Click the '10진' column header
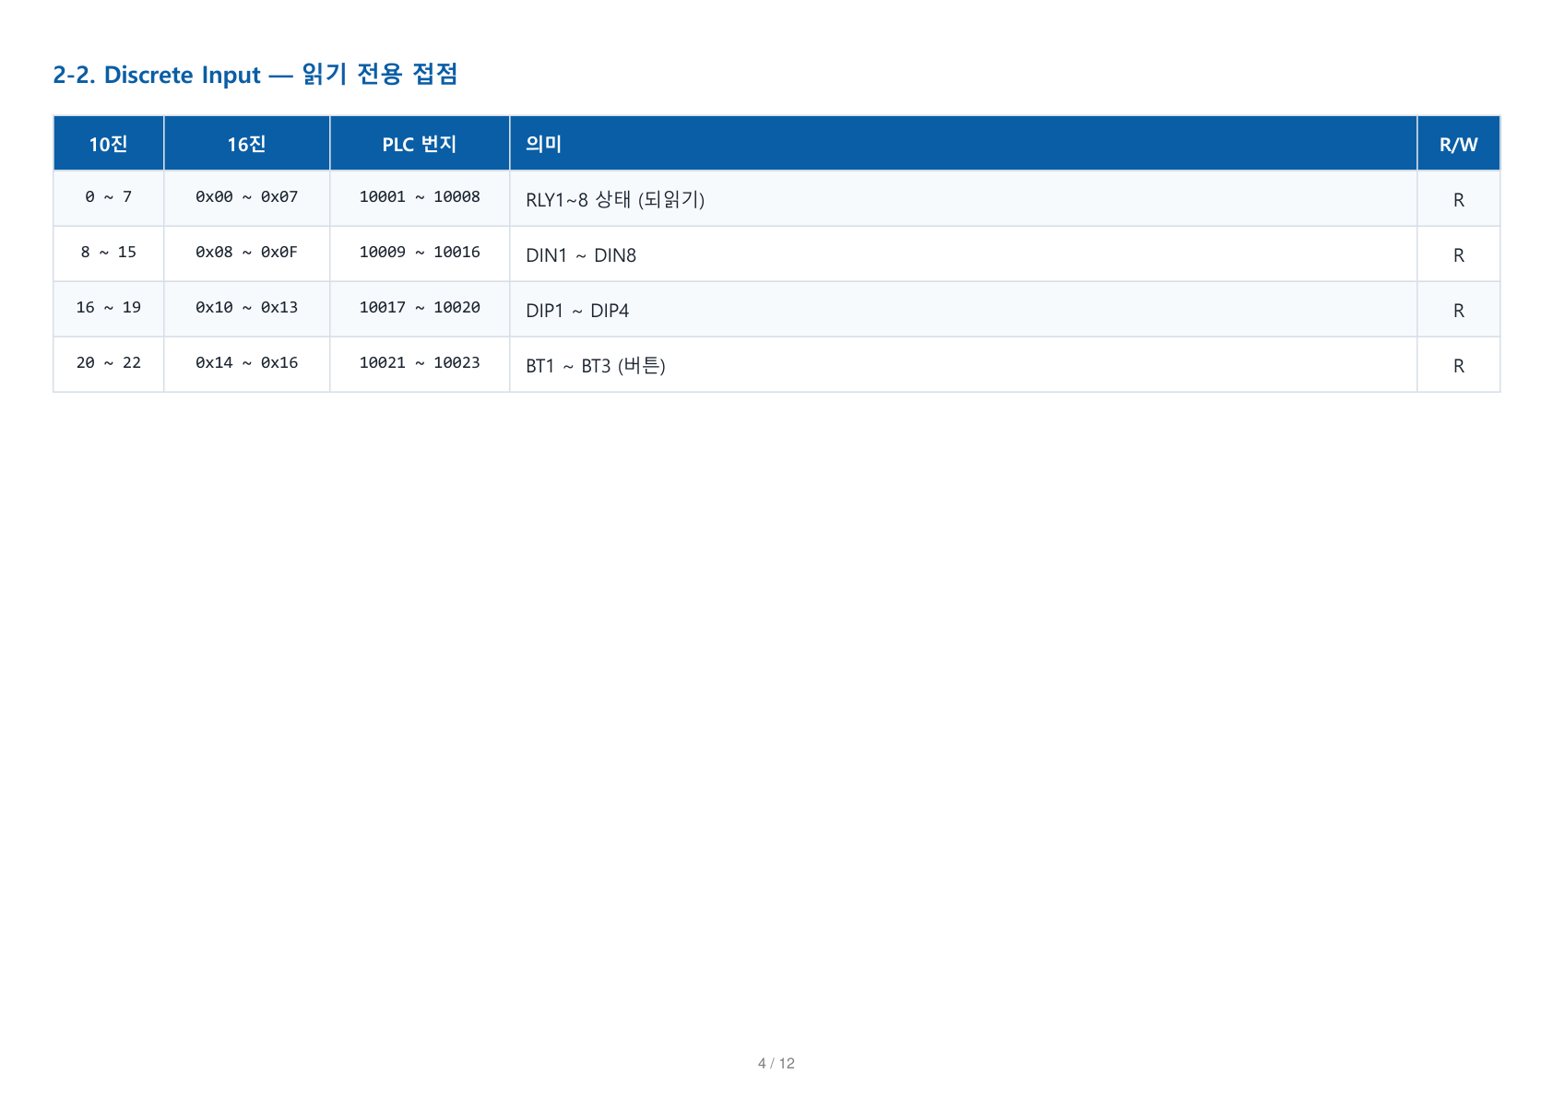This screenshot has height=1097, width=1553. 109,144
